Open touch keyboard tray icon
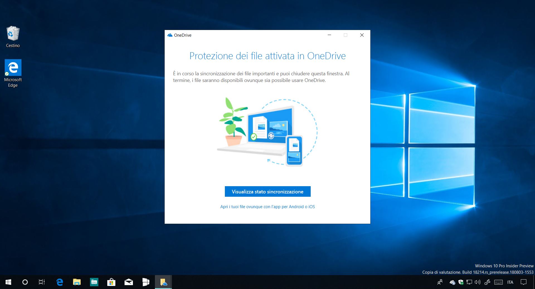 pos(498,282)
